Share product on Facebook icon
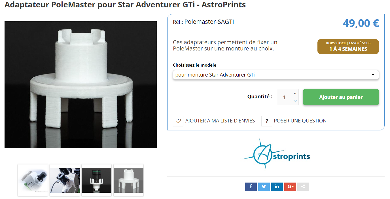Viewport: 390px width, 199px height. pyautogui.click(x=251, y=187)
